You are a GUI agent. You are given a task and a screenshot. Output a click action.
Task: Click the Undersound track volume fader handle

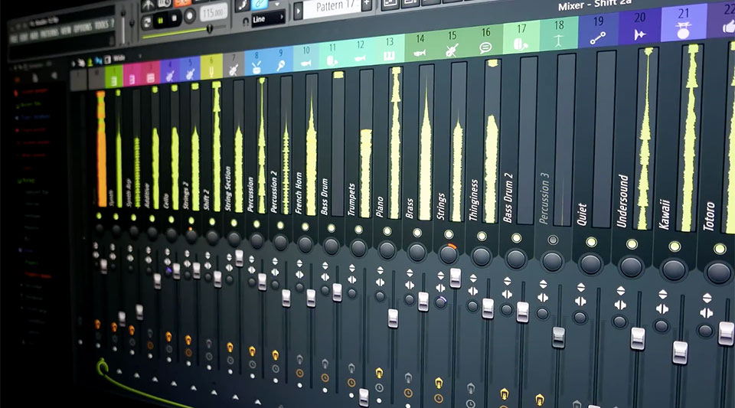(638, 338)
